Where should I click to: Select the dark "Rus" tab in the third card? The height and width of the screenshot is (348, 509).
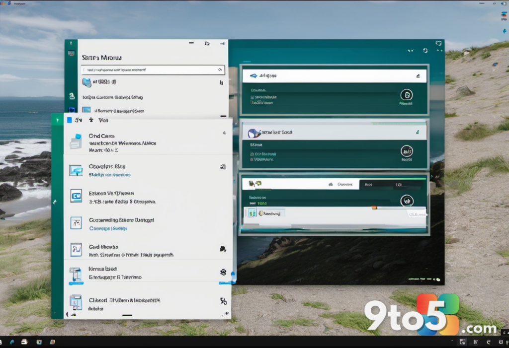coord(368,184)
